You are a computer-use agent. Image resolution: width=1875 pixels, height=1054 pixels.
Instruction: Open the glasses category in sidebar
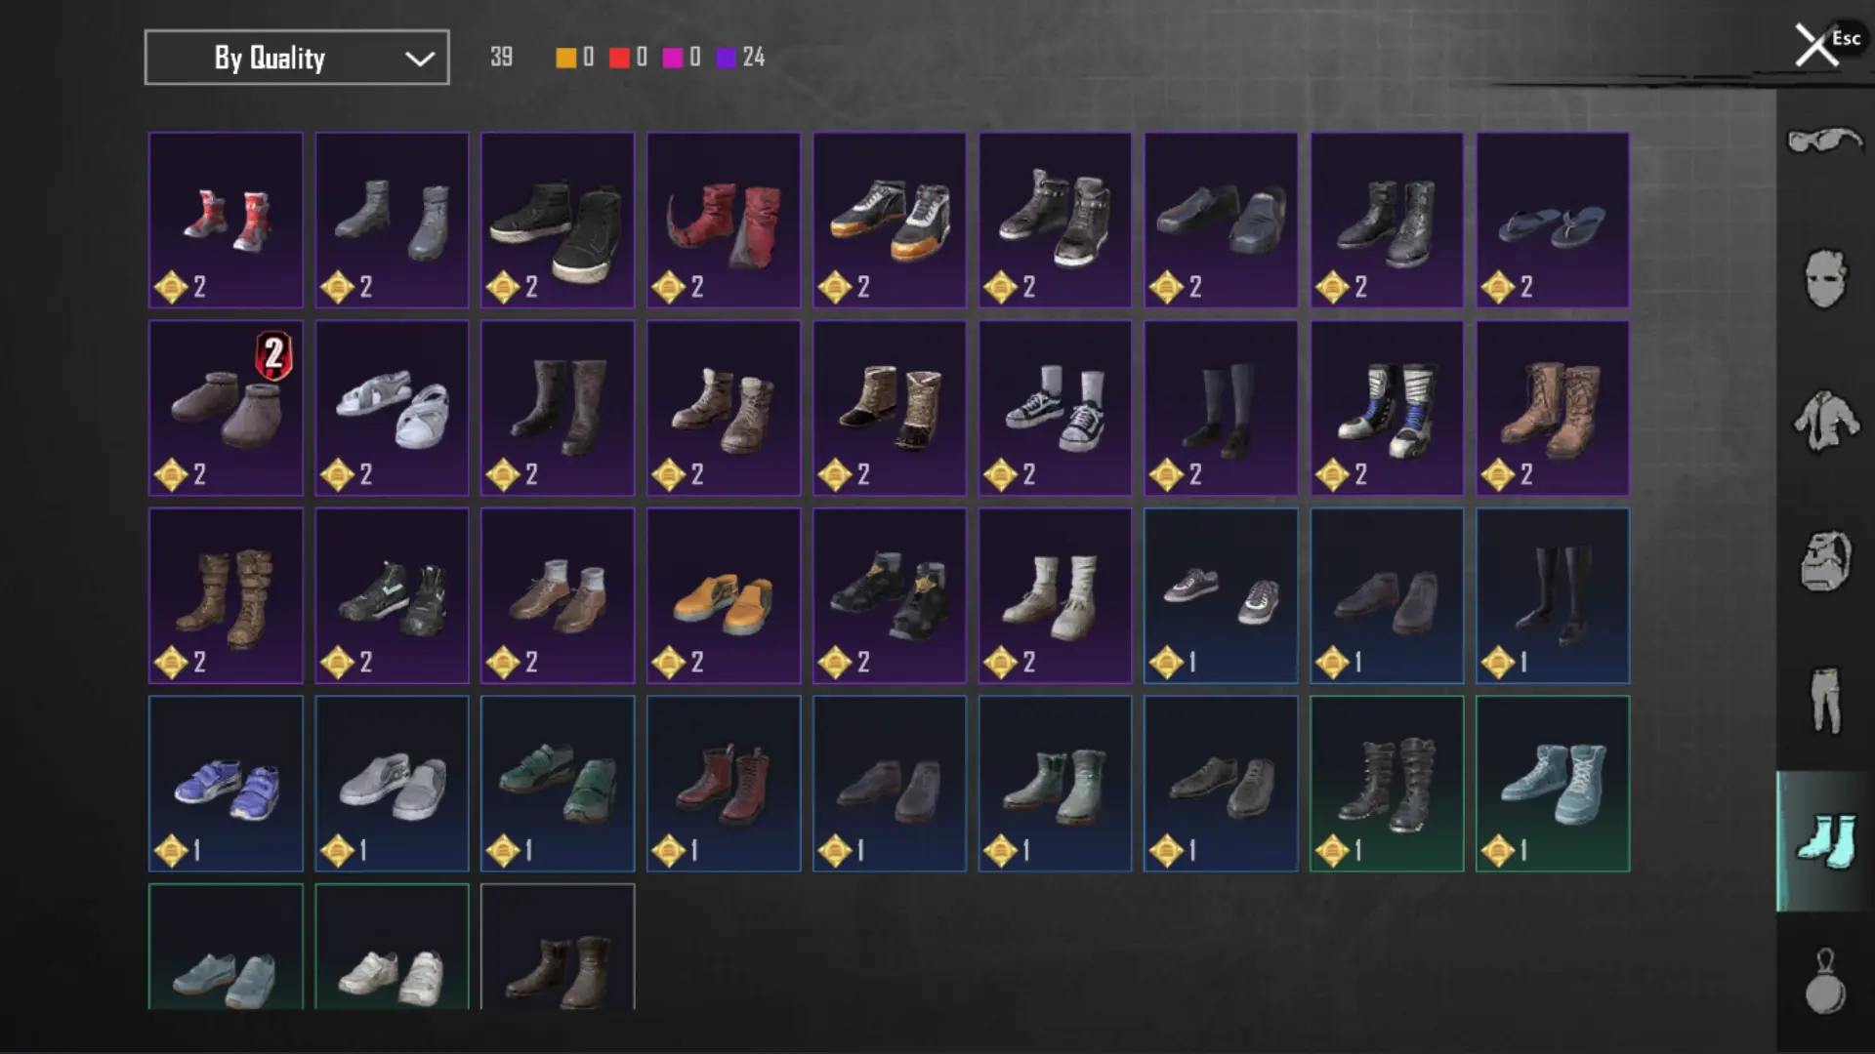[1824, 142]
